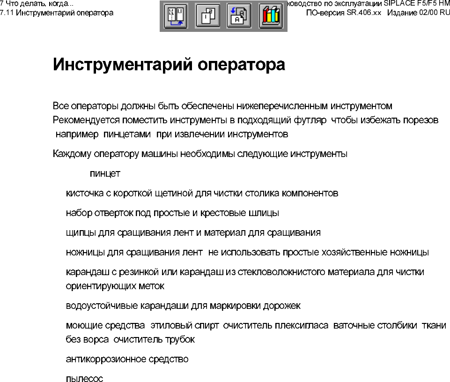450x382 pixels.
Task: Click the line starting "Каждому оператору машины"
Action: point(200,154)
